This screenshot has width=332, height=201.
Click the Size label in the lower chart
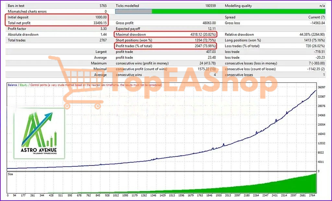pyautogui.click(x=10, y=174)
